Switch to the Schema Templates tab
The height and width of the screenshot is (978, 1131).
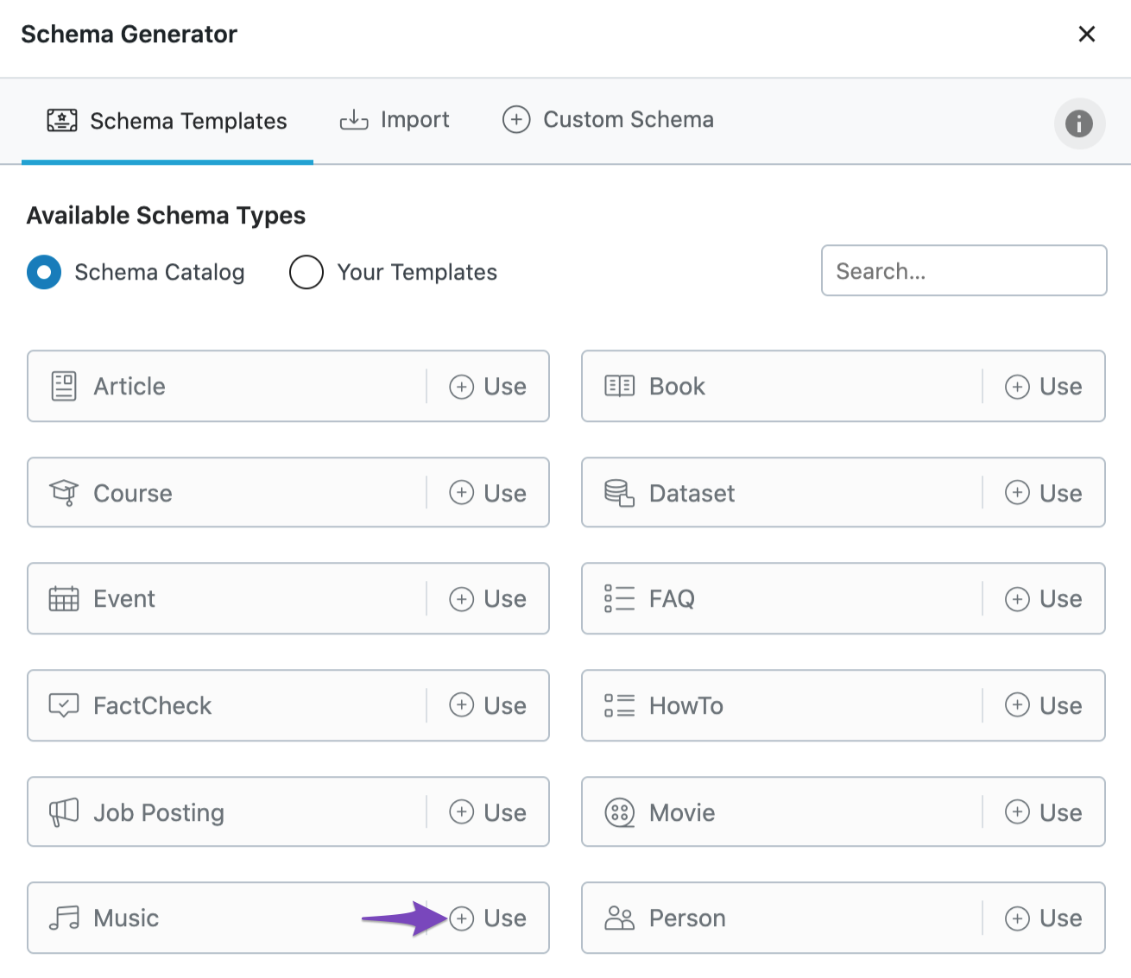point(167,121)
